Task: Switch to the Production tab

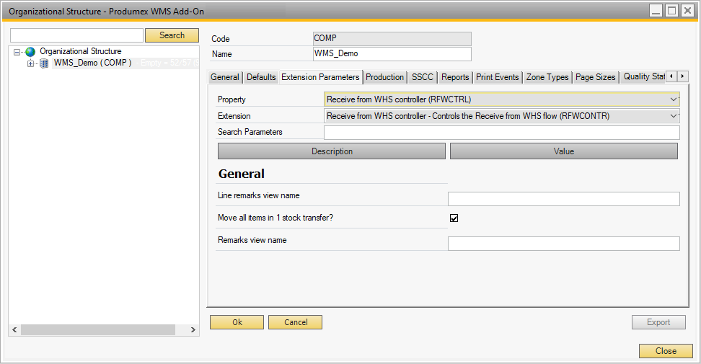Action: click(384, 77)
